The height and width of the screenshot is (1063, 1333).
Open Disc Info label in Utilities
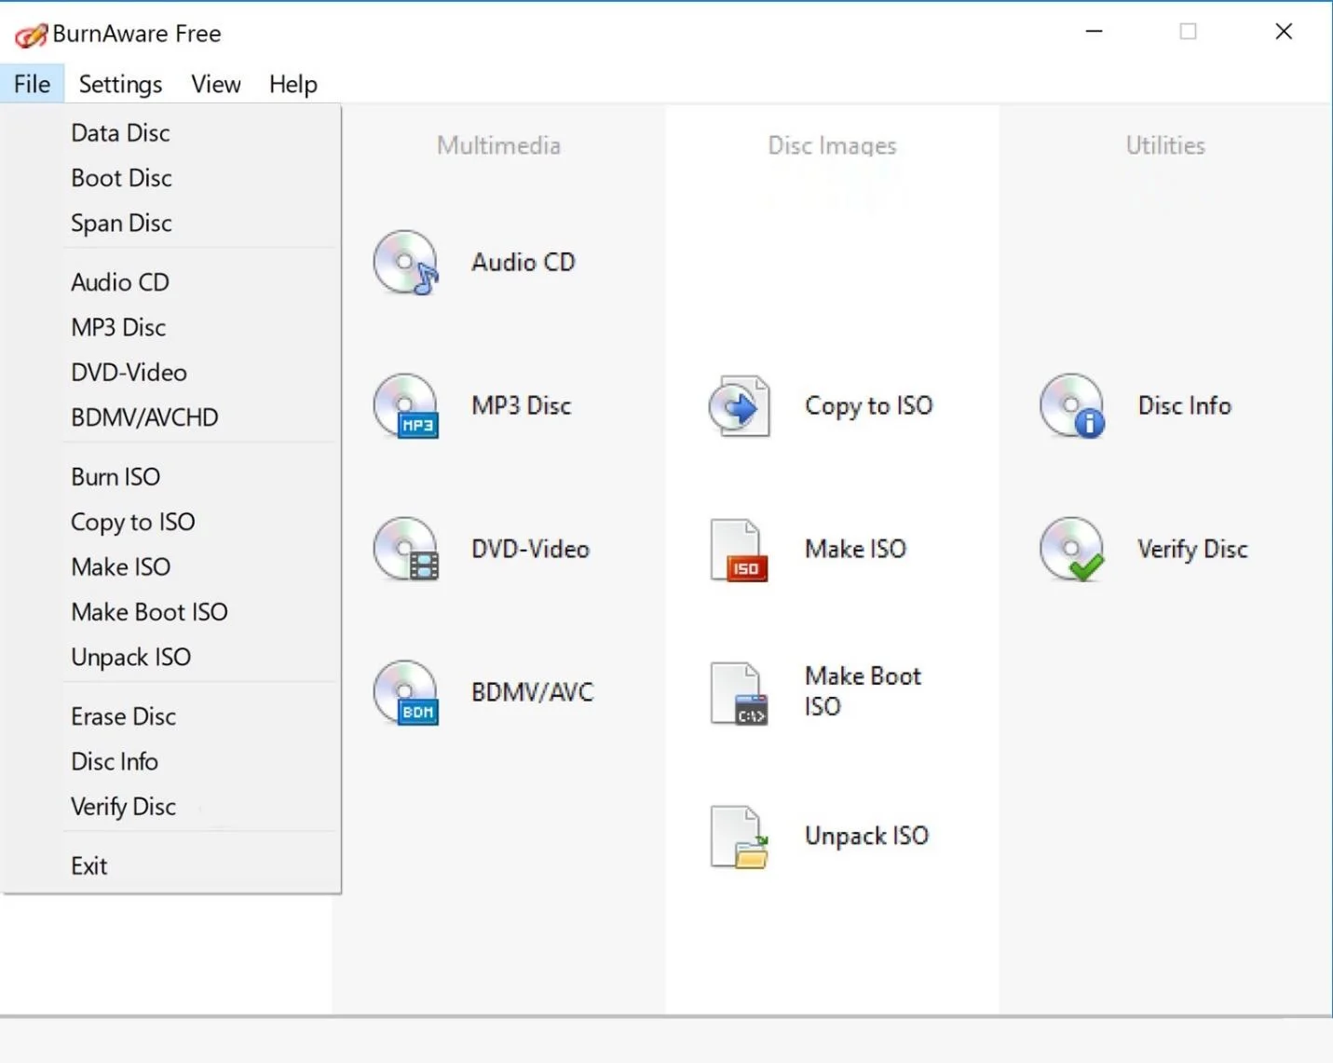1185,406
